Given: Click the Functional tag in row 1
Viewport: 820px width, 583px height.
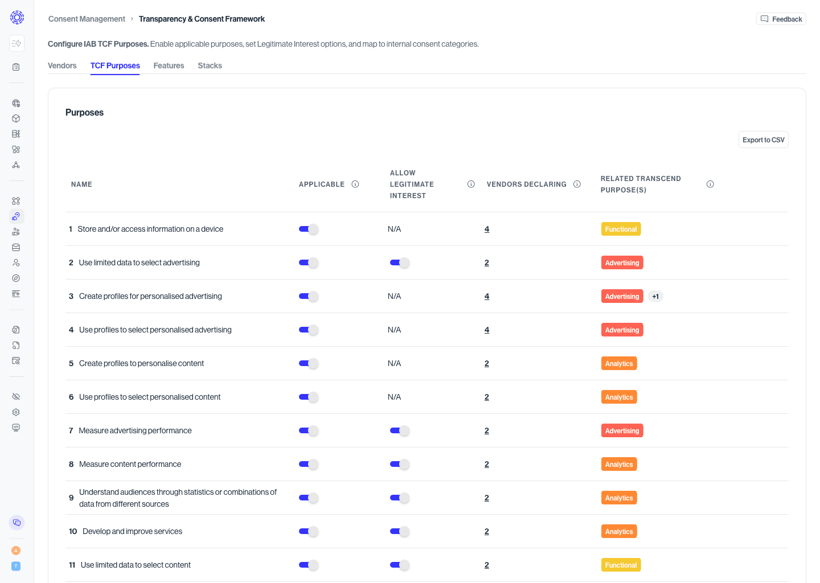Looking at the screenshot, I should [621, 229].
